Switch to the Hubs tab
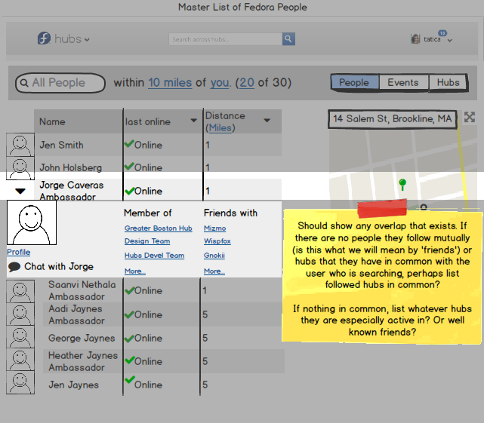The image size is (484, 423). 448,83
